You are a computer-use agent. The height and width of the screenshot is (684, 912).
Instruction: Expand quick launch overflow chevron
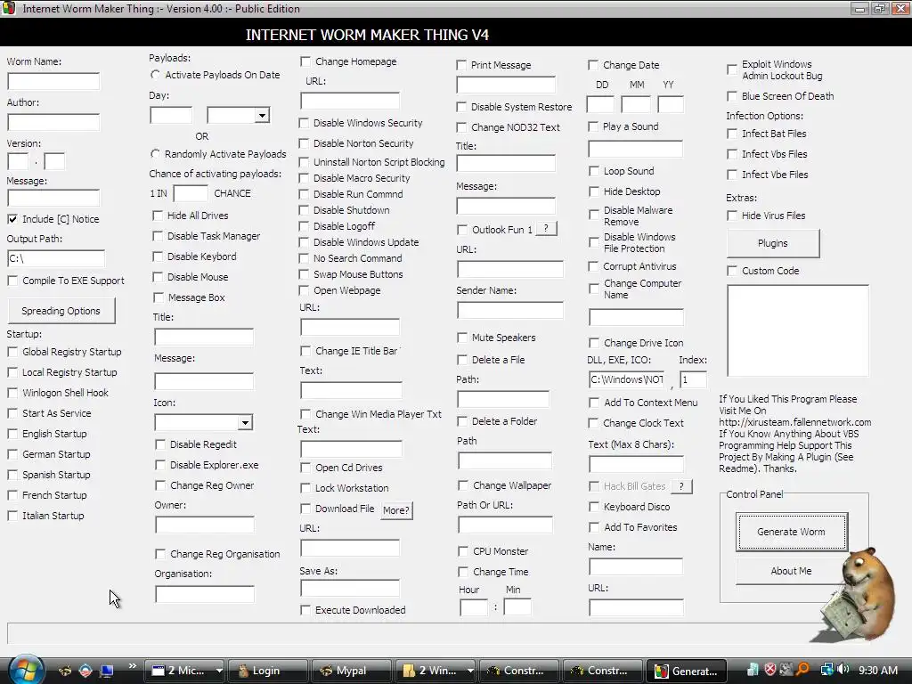(132, 666)
